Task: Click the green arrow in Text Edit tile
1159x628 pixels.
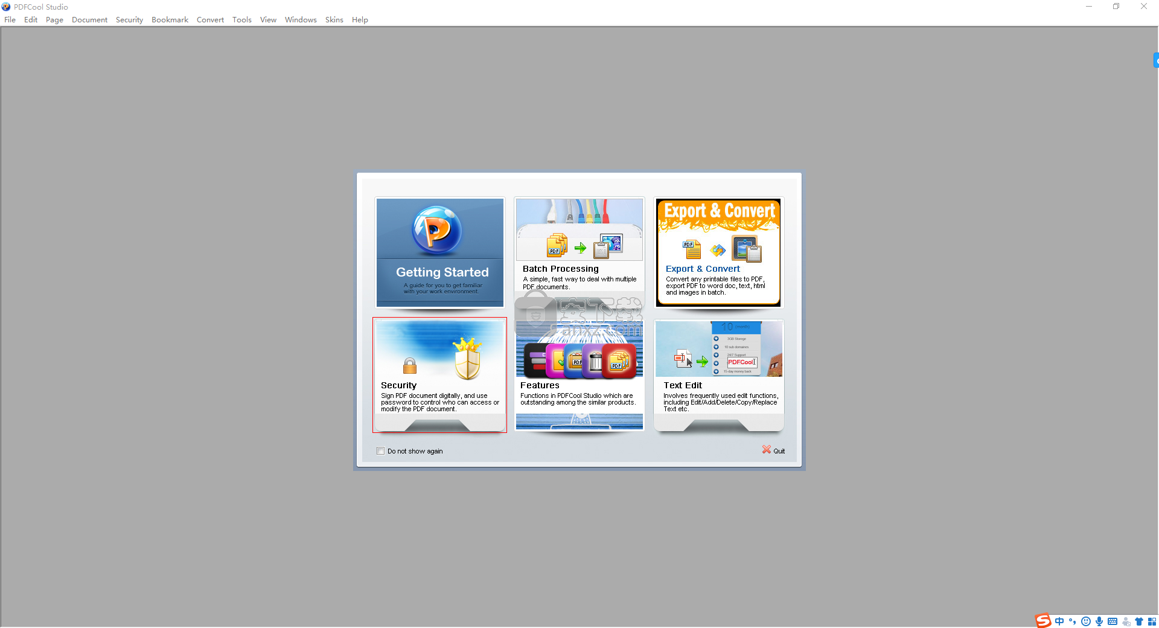Action: 702,362
